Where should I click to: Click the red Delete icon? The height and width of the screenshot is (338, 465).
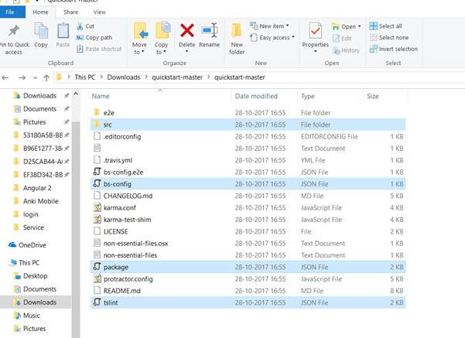187,30
